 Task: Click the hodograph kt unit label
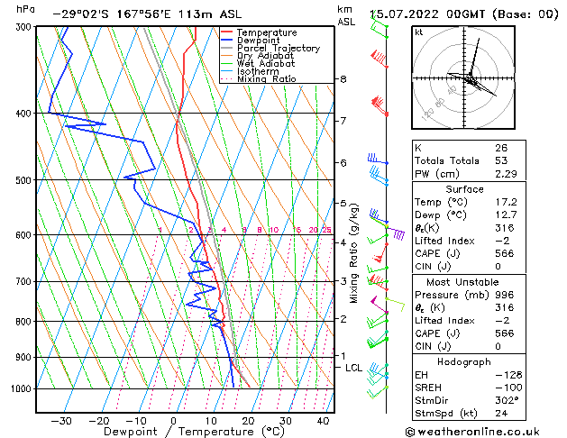pyautogui.click(x=419, y=32)
